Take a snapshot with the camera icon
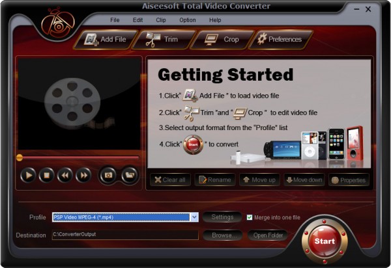This screenshot has width=391, height=268. pyautogui.click(x=108, y=176)
